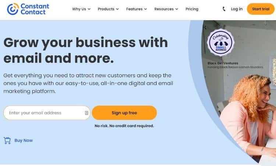Image resolution: width=276 pixels, height=166 pixels.
Task: Click the Products menu label
Action: [x=106, y=9]
